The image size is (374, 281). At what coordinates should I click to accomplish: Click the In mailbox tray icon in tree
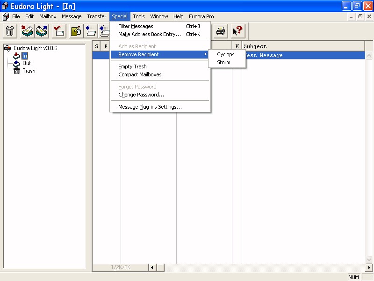pos(16,56)
